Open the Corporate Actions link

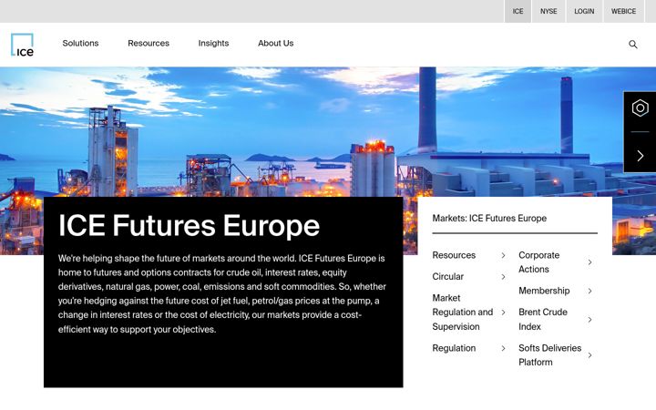(538, 262)
